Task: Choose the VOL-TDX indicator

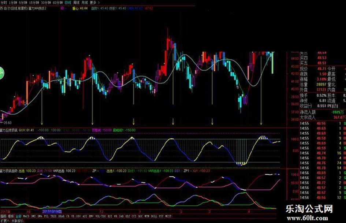Action: (x=100, y=216)
